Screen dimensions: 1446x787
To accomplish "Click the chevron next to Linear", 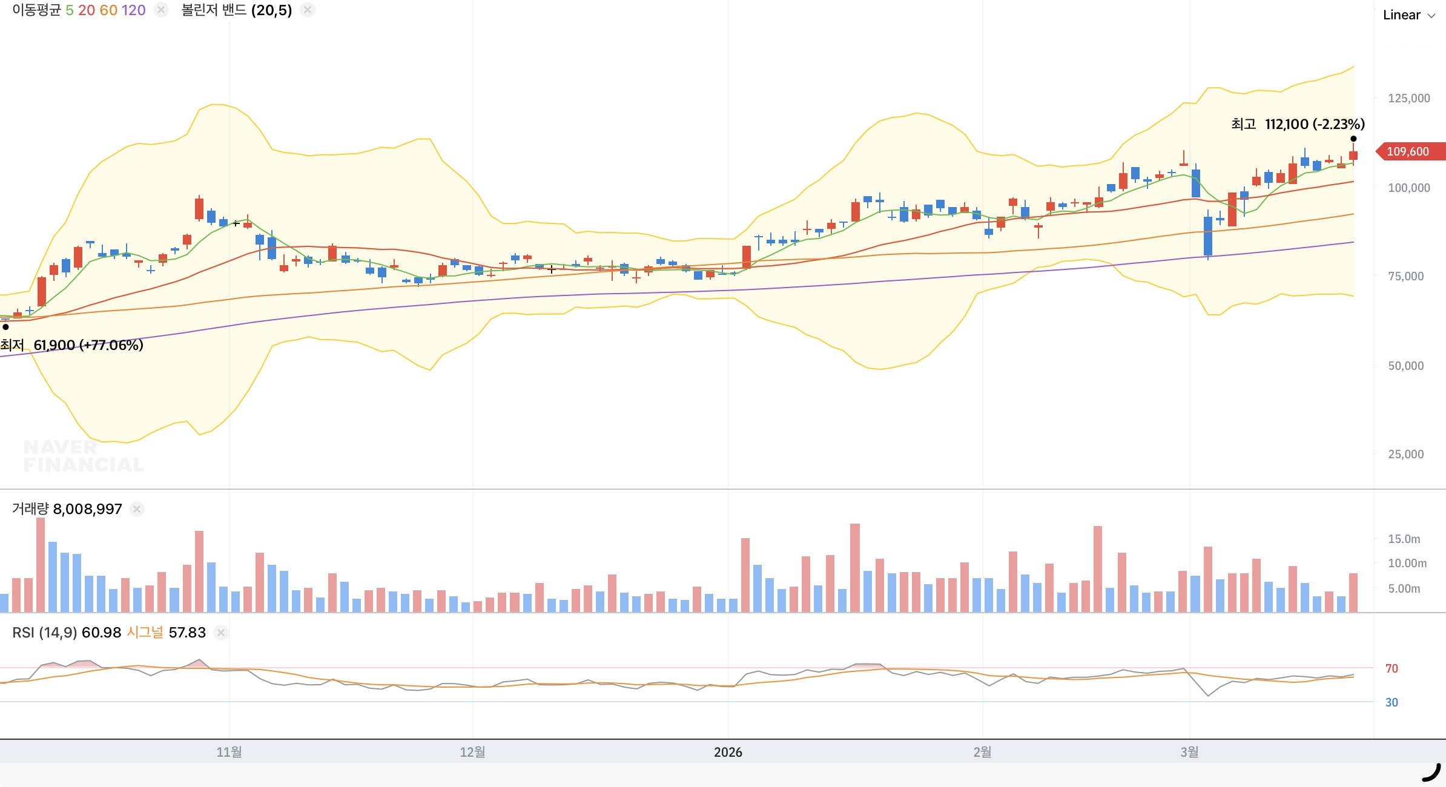I will click(1431, 16).
